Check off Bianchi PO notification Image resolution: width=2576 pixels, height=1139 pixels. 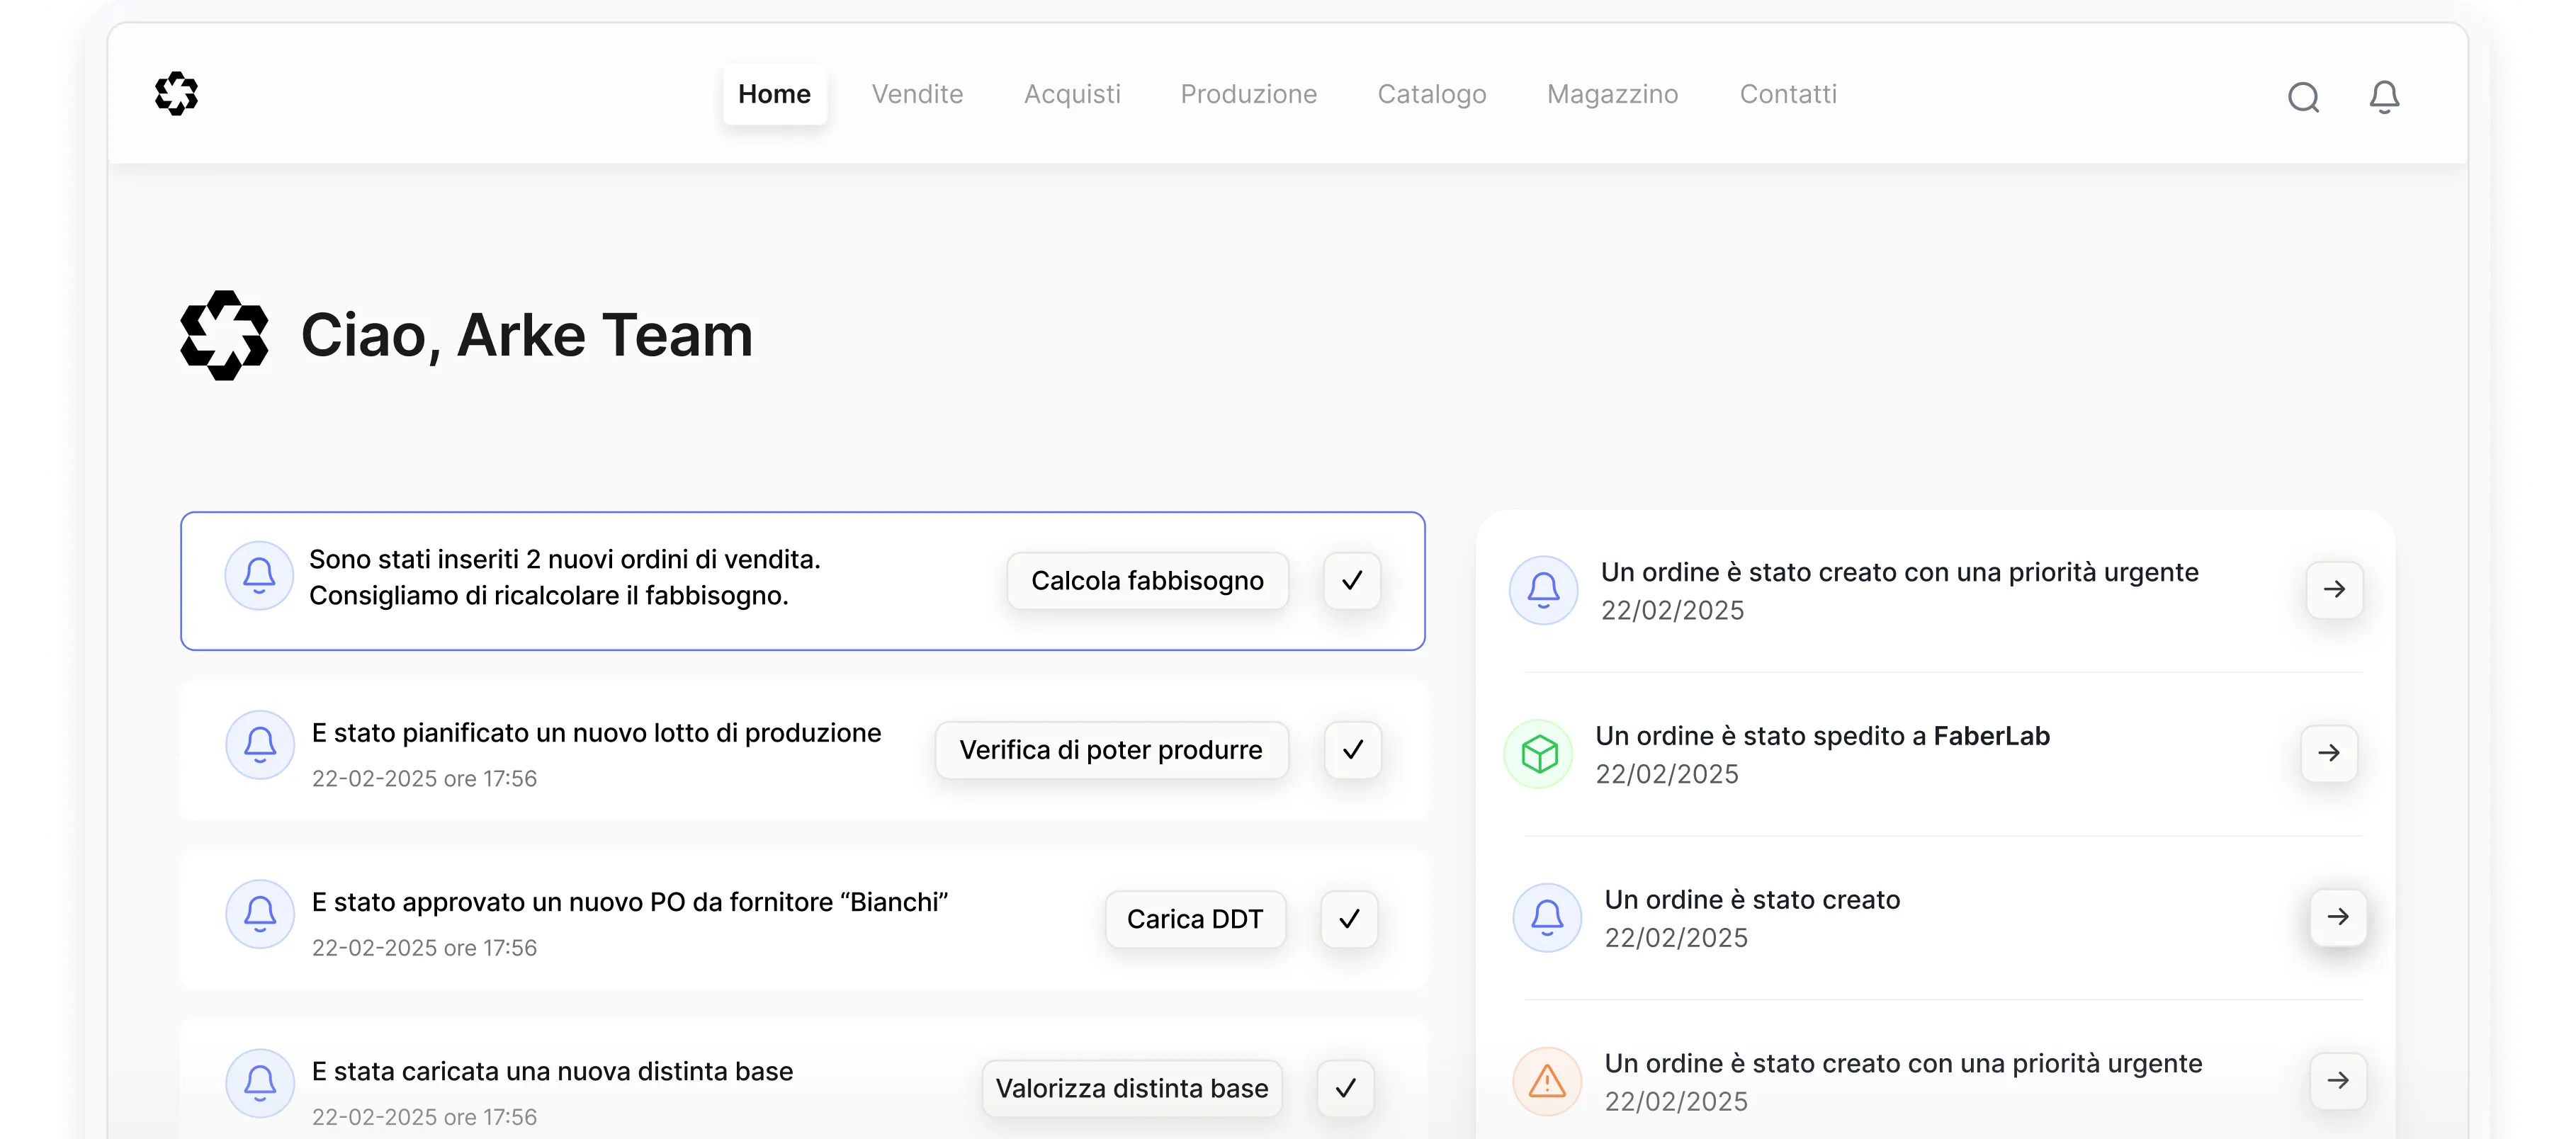1348,919
